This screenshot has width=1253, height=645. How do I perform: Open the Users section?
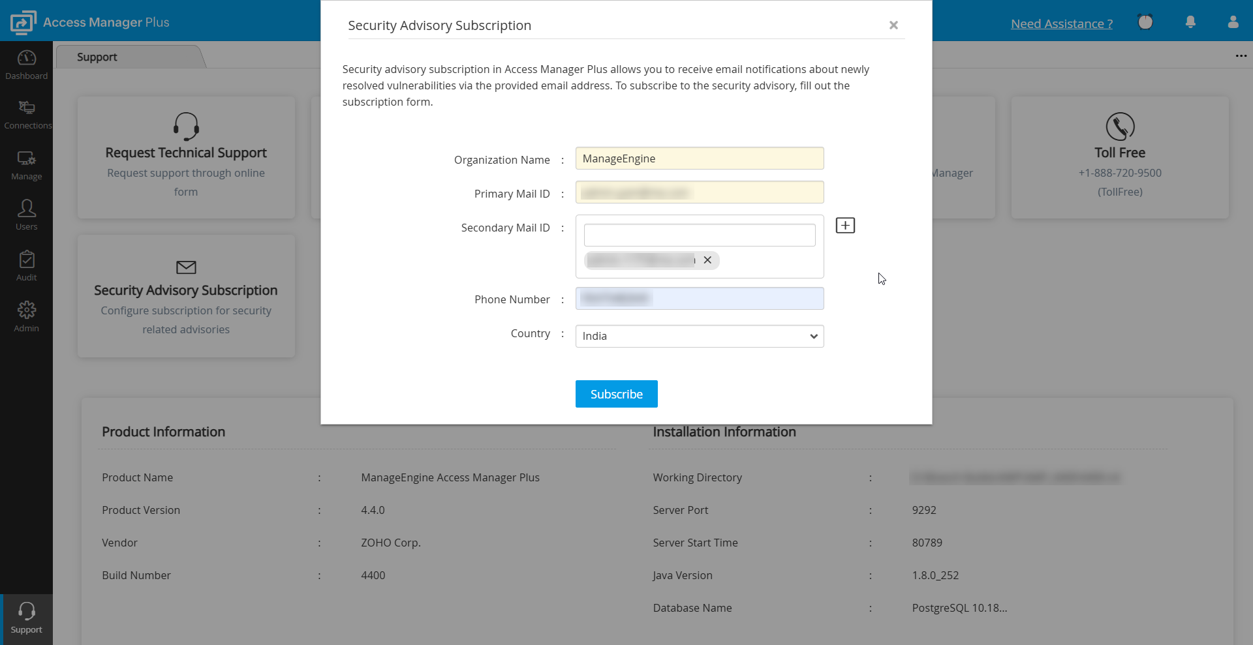(26, 215)
